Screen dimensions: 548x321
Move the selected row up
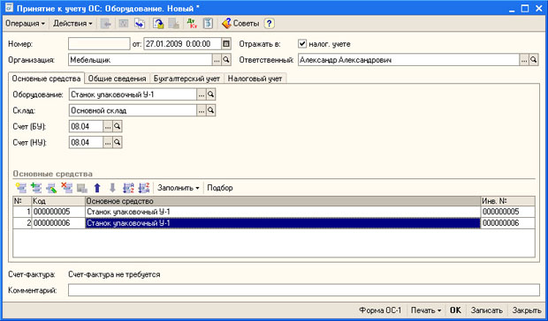coord(97,188)
